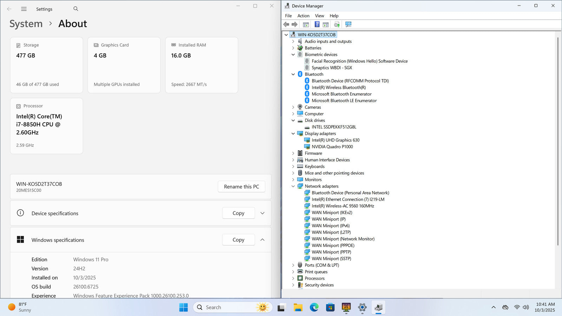The width and height of the screenshot is (562, 316).
Task: Click the Device Manager vertical scrollbar
Action: [x=558, y=140]
